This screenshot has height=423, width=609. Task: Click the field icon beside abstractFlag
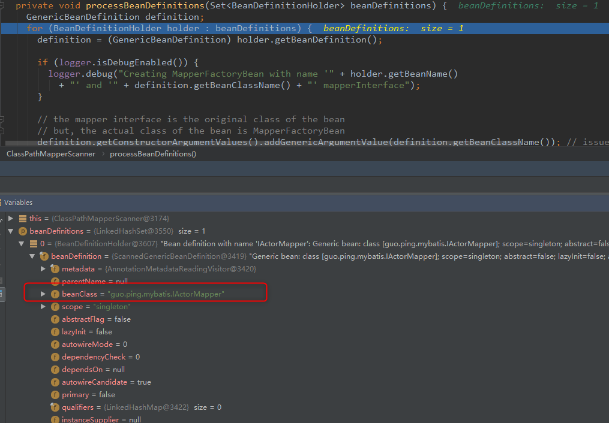(x=55, y=319)
